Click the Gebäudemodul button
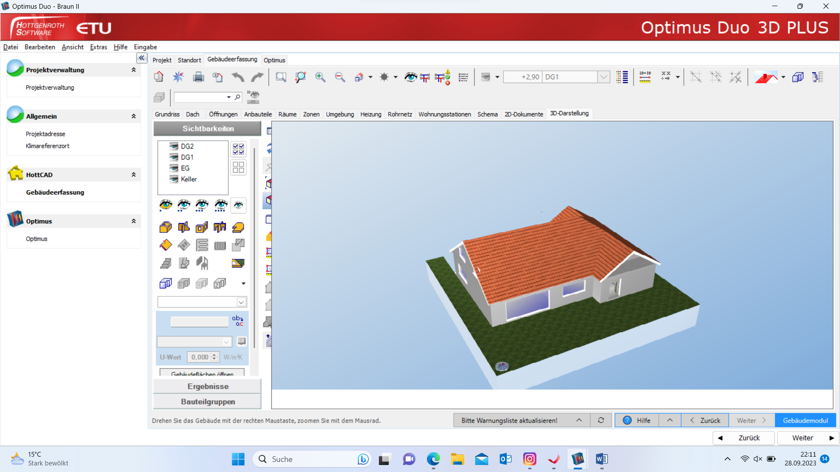 805,420
